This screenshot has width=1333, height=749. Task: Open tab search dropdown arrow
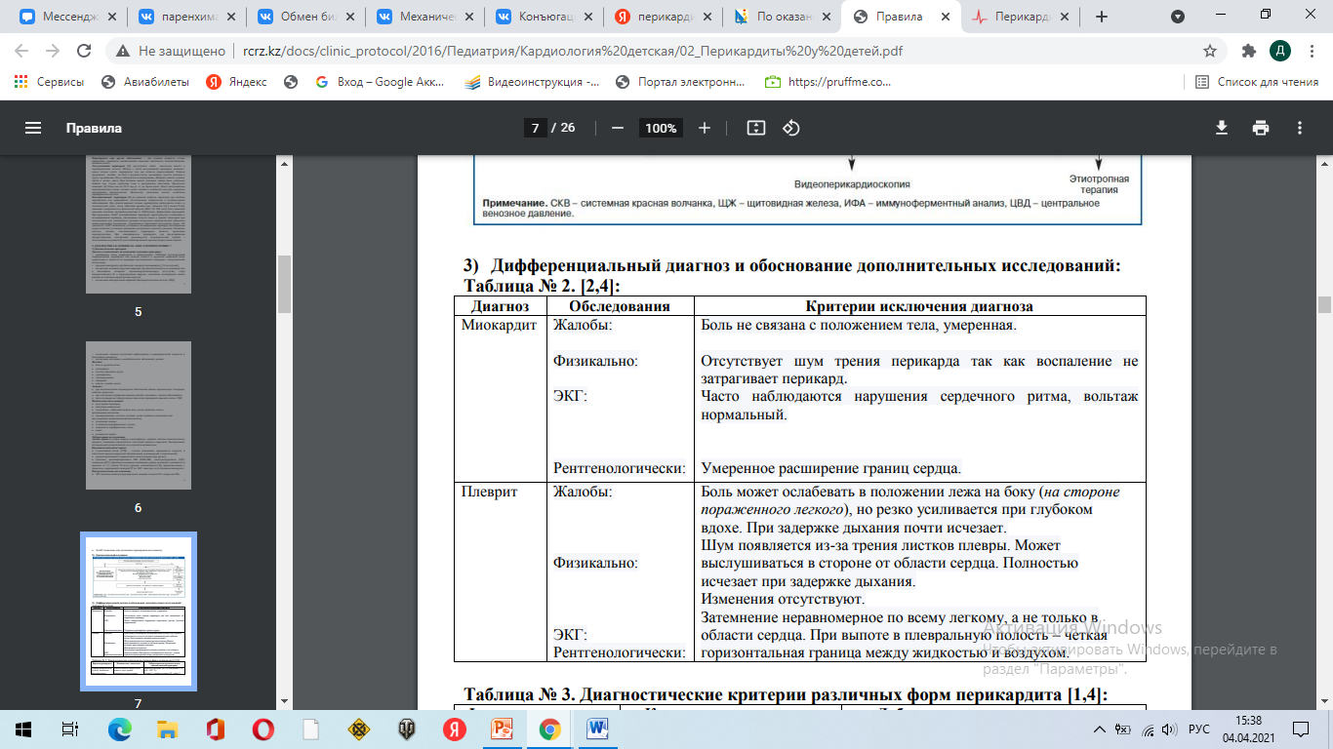(x=1177, y=17)
